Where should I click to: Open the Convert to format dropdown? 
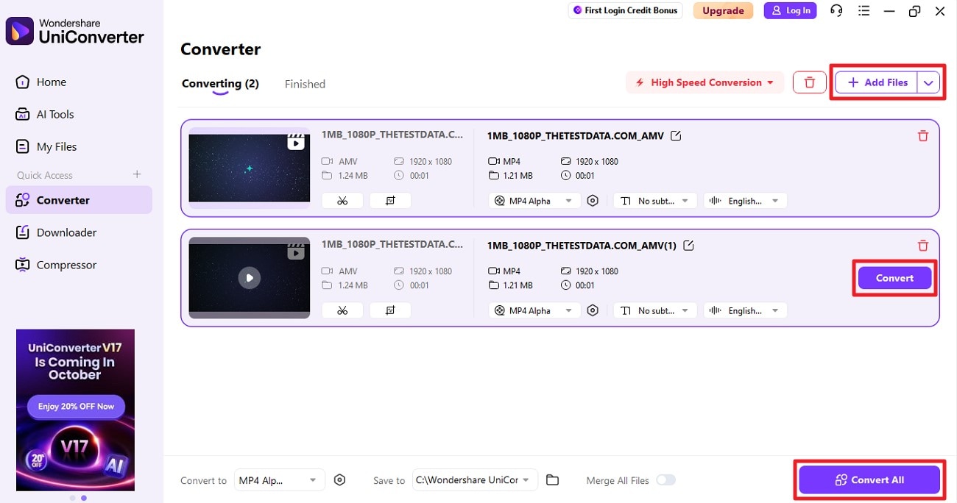280,480
